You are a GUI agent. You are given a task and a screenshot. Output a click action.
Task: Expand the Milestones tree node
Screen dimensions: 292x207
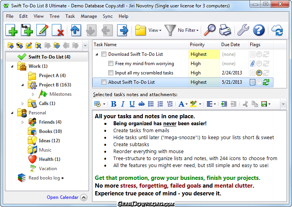click(33, 94)
